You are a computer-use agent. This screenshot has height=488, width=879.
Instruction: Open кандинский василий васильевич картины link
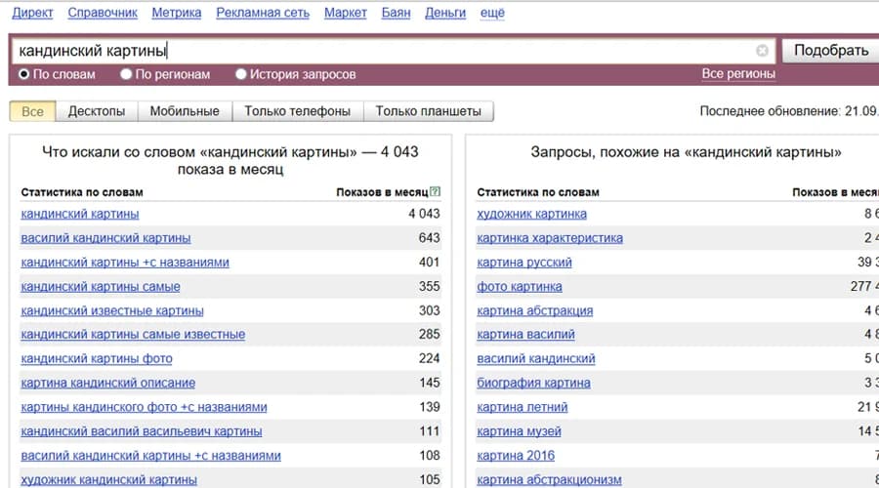point(142,430)
